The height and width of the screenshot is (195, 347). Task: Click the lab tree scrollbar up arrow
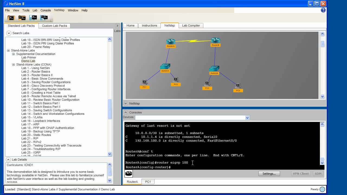(x=110, y=39)
